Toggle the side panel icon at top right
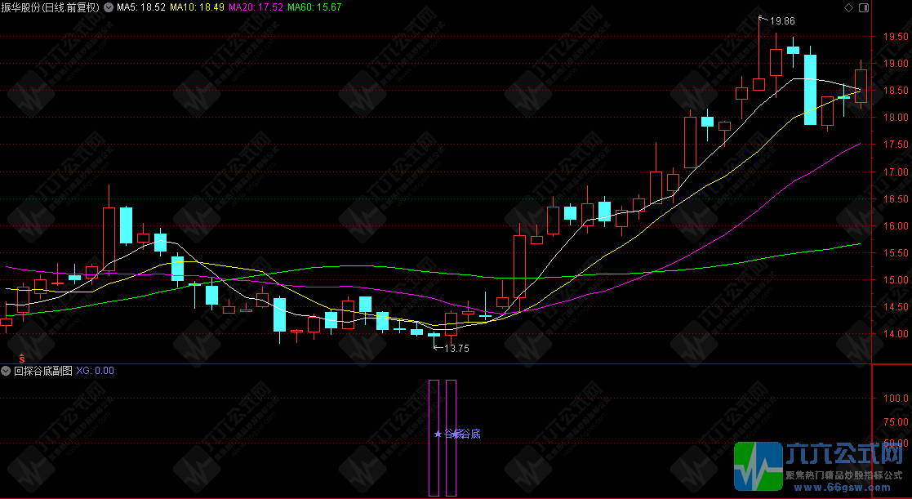The height and width of the screenshot is (499, 912). (863, 7)
